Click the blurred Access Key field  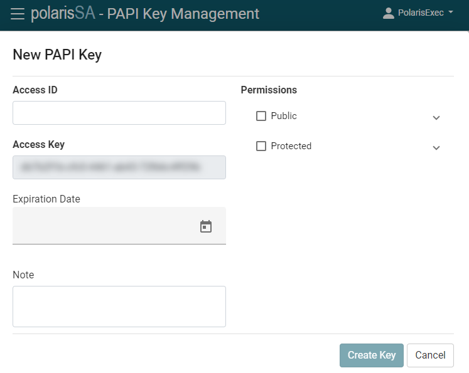click(x=119, y=167)
